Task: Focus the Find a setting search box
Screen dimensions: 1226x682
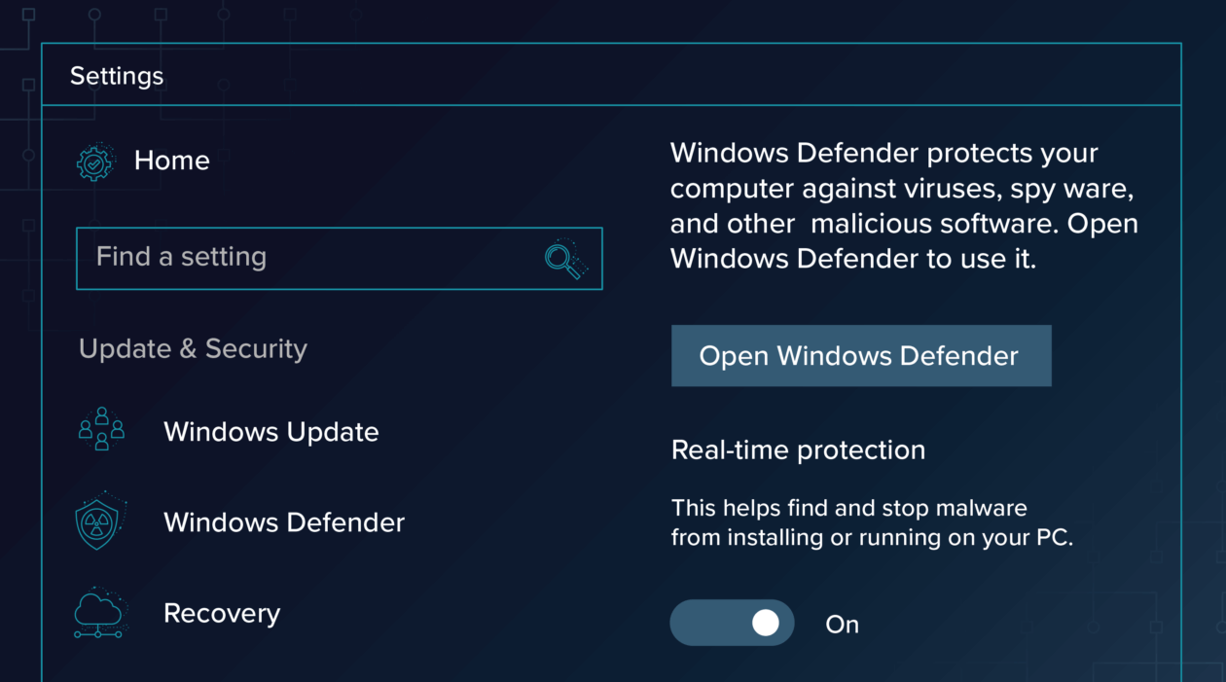Action: 311,258
